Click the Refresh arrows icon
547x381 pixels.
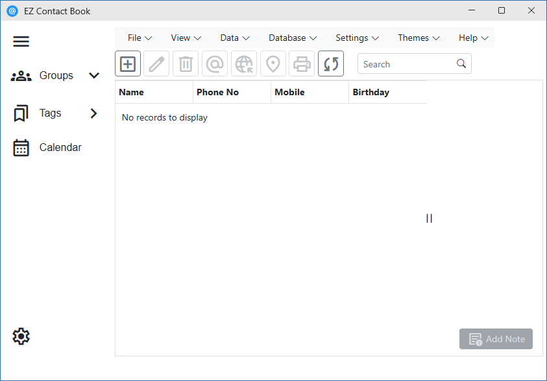(x=331, y=64)
